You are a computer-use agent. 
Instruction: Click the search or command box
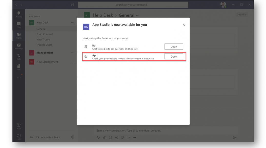point(133,5)
